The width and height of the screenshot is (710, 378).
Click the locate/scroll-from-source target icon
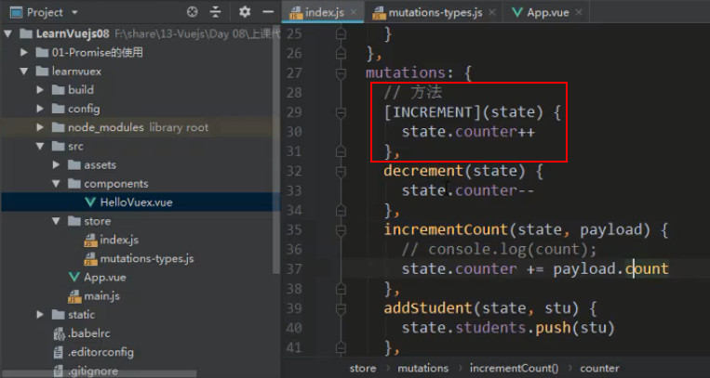tap(193, 12)
